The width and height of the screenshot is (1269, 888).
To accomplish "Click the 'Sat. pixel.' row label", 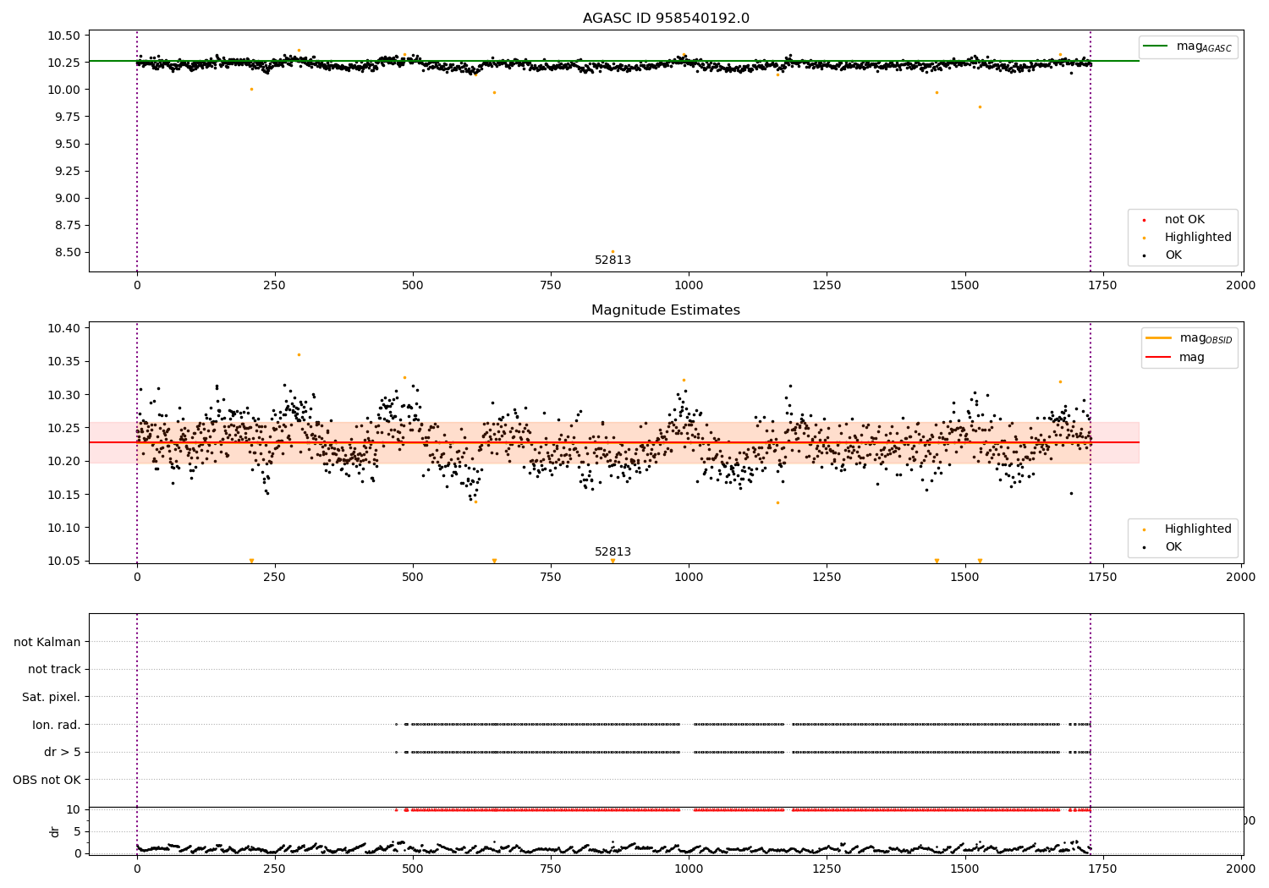I will (x=52, y=697).
